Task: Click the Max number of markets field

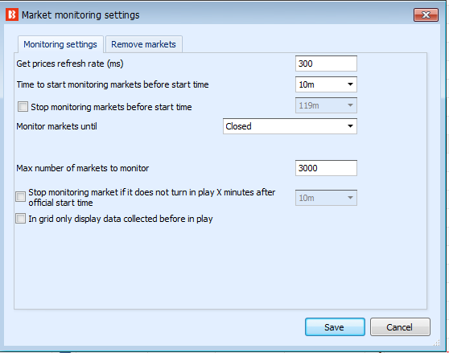Action: [x=326, y=168]
